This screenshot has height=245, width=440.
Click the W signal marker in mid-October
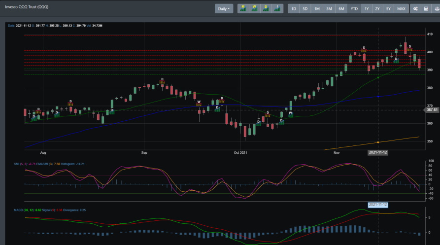290,114
